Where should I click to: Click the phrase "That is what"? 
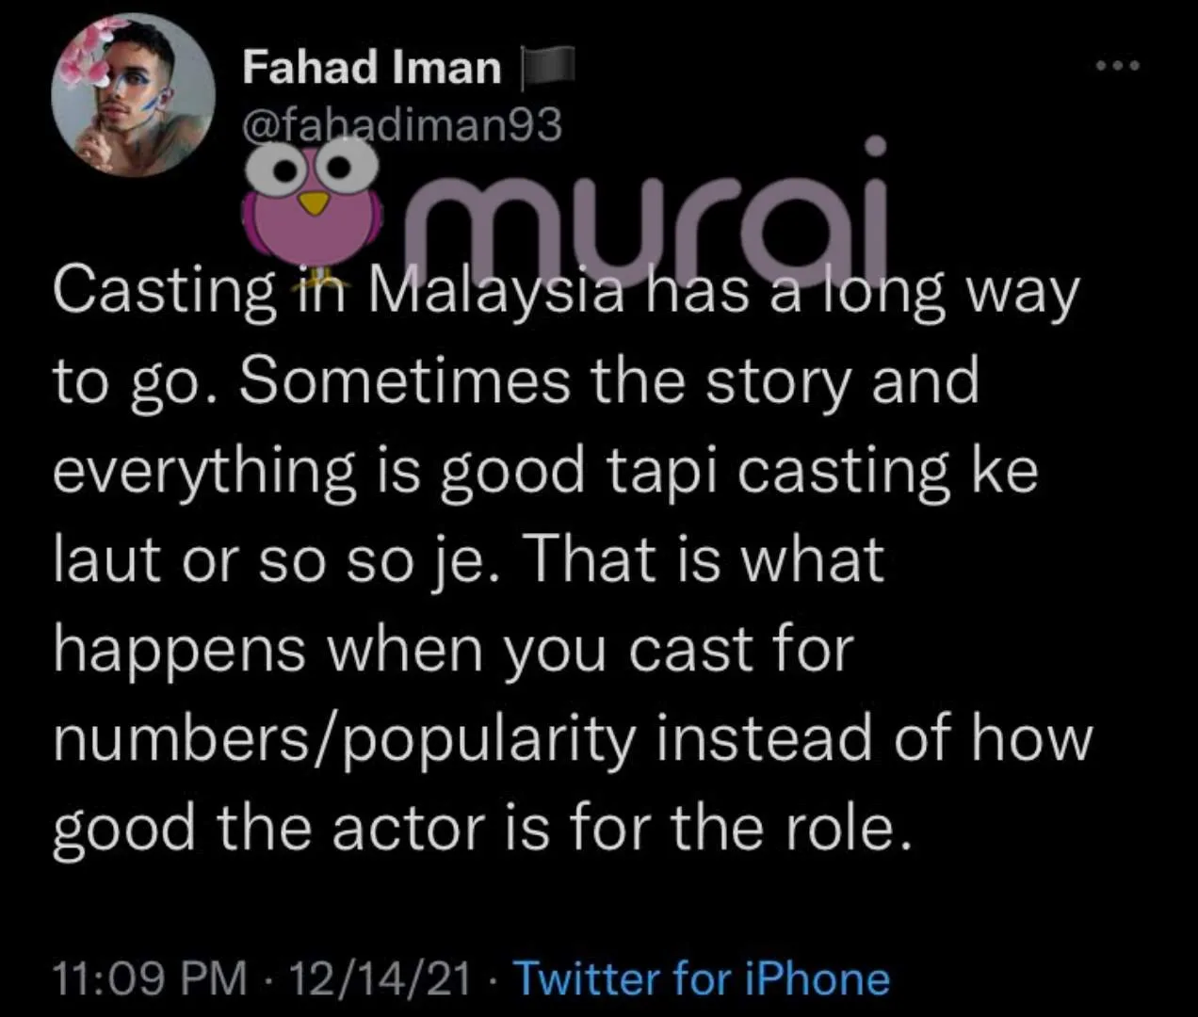(704, 559)
